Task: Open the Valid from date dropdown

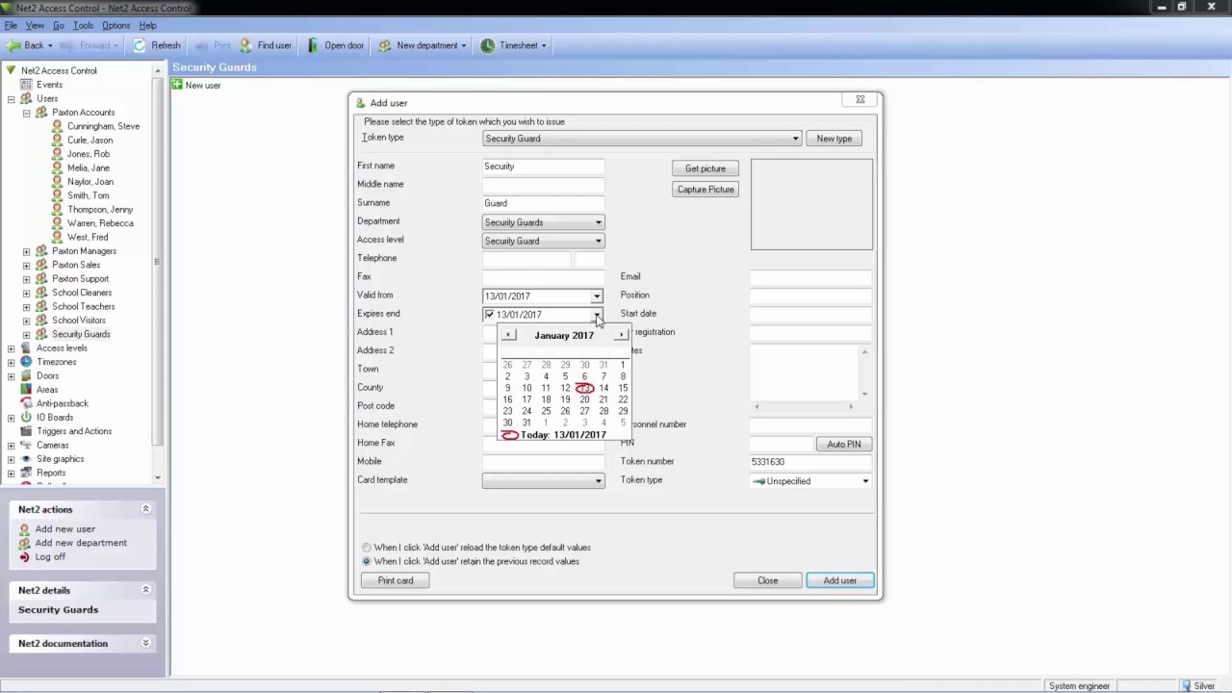Action: coord(597,296)
